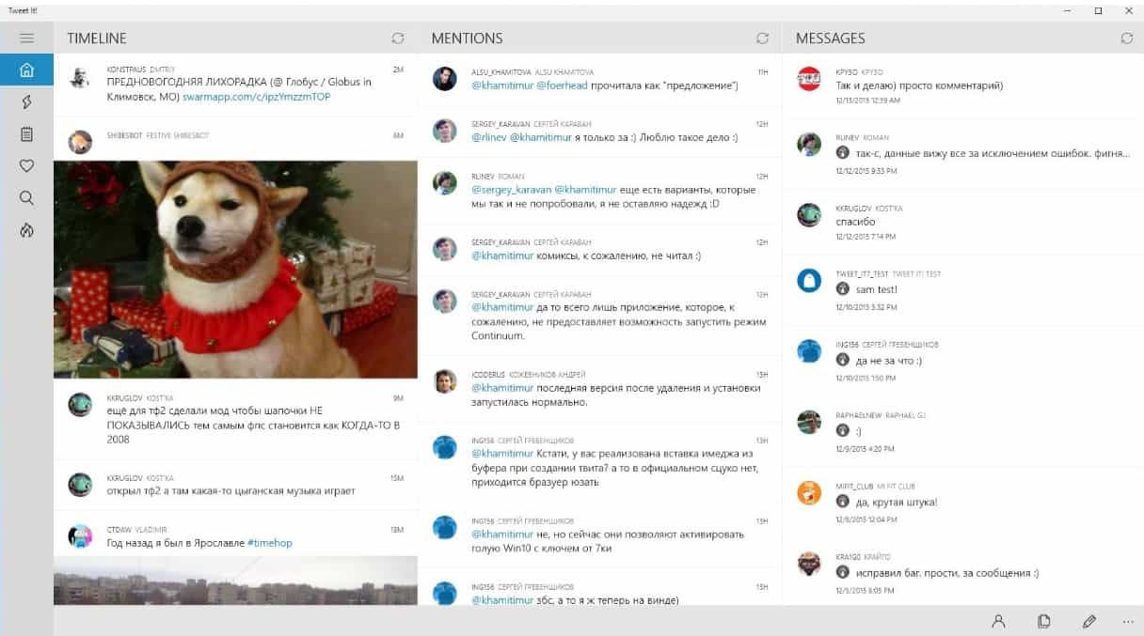Click RLINEV avatar in Mentions
This screenshot has width=1144, height=636.
pos(445,183)
